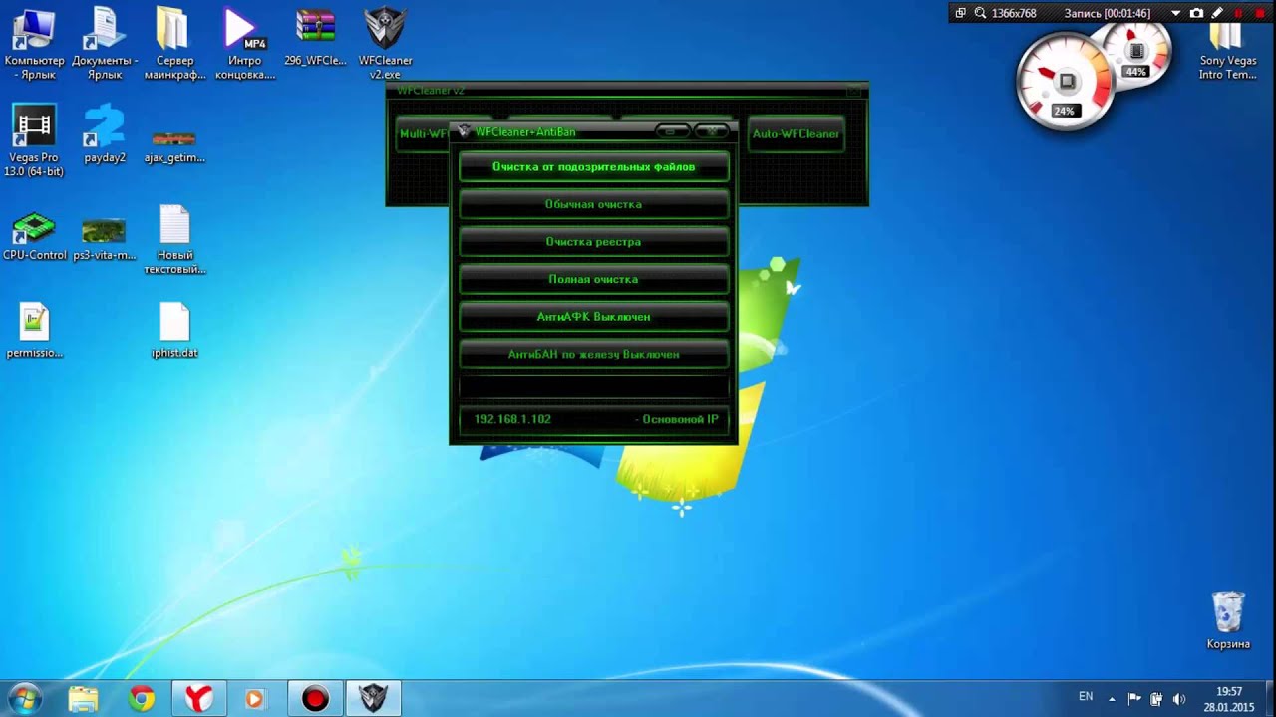Show hidden tray icons arrow
The image size is (1276, 717).
pyautogui.click(x=1112, y=699)
